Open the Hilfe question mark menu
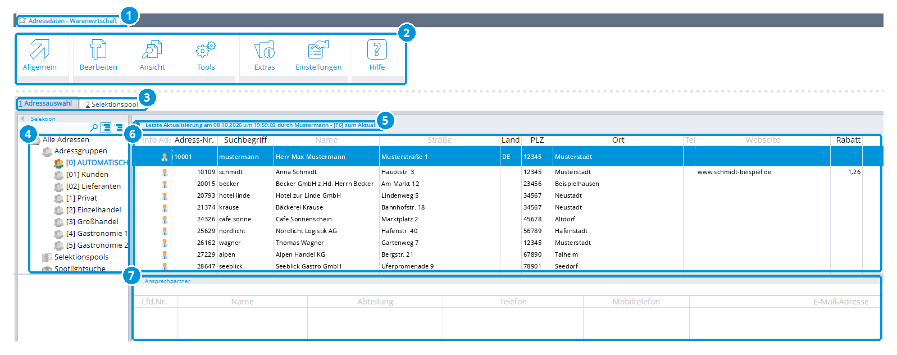Image resolution: width=897 pixels, height=355 pixels. click(377, 55)
